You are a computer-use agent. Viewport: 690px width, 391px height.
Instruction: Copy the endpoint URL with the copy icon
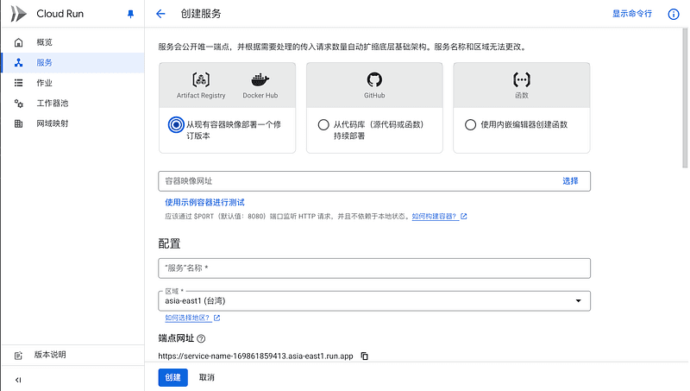pyautogui.click(x=364, y=356)
